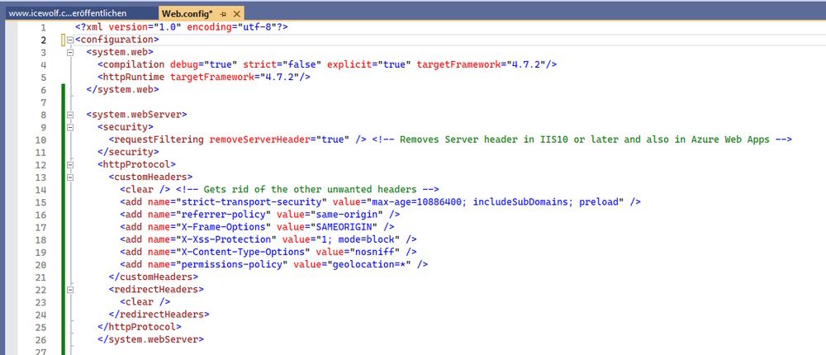Click the closing </httpProtocol> tag
The image size is (826, 355).
click(140, 327)
